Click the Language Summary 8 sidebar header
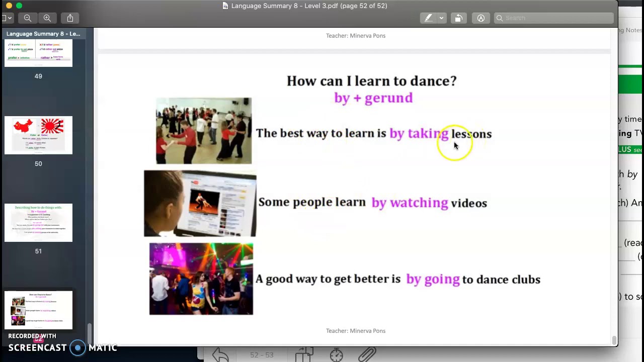The image size is (644, 362). [x=43, y=34]
